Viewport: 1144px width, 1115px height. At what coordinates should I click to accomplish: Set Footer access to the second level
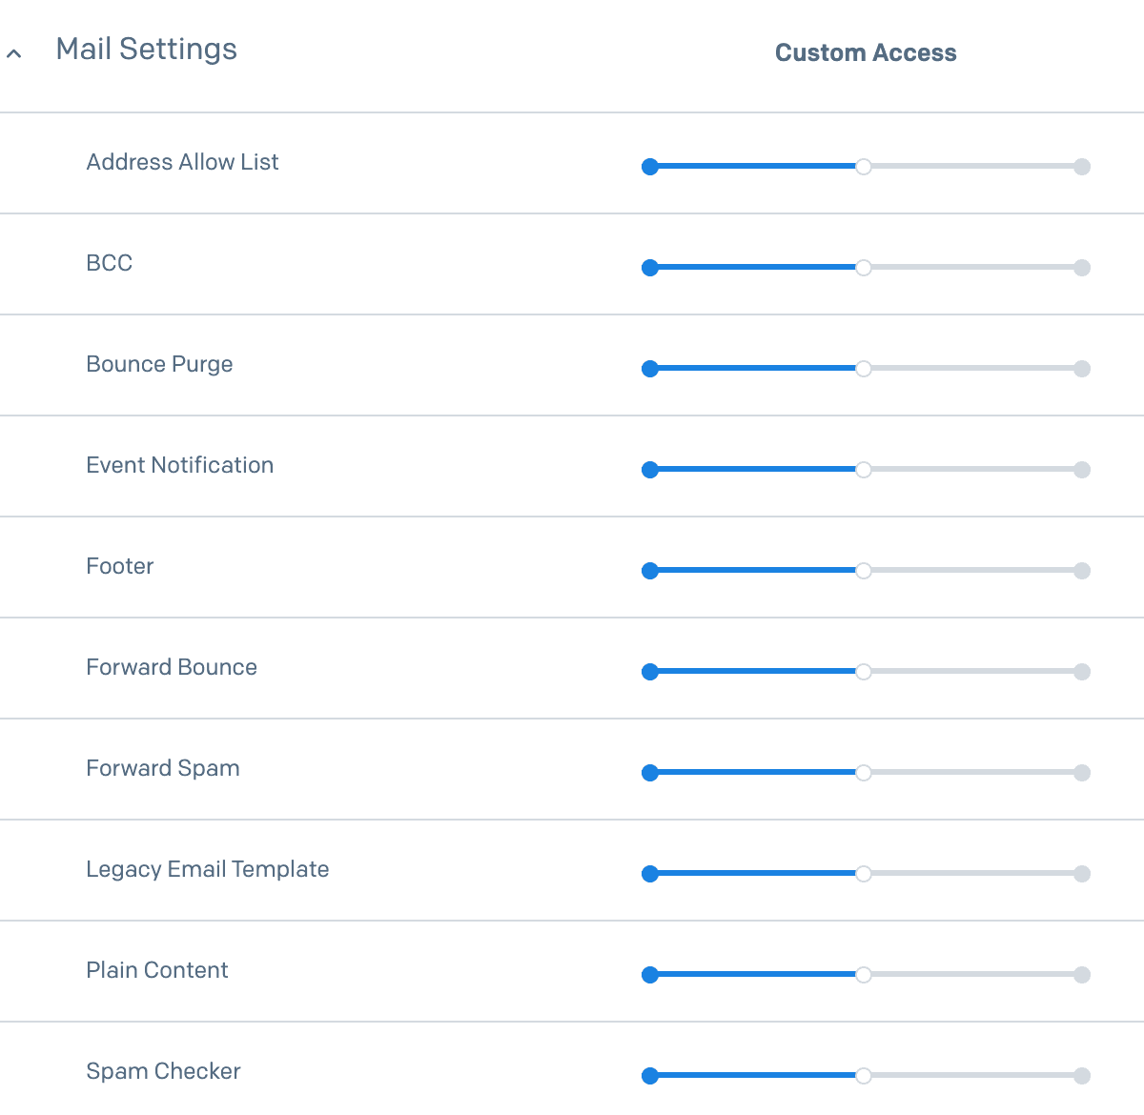coord(864,571)
